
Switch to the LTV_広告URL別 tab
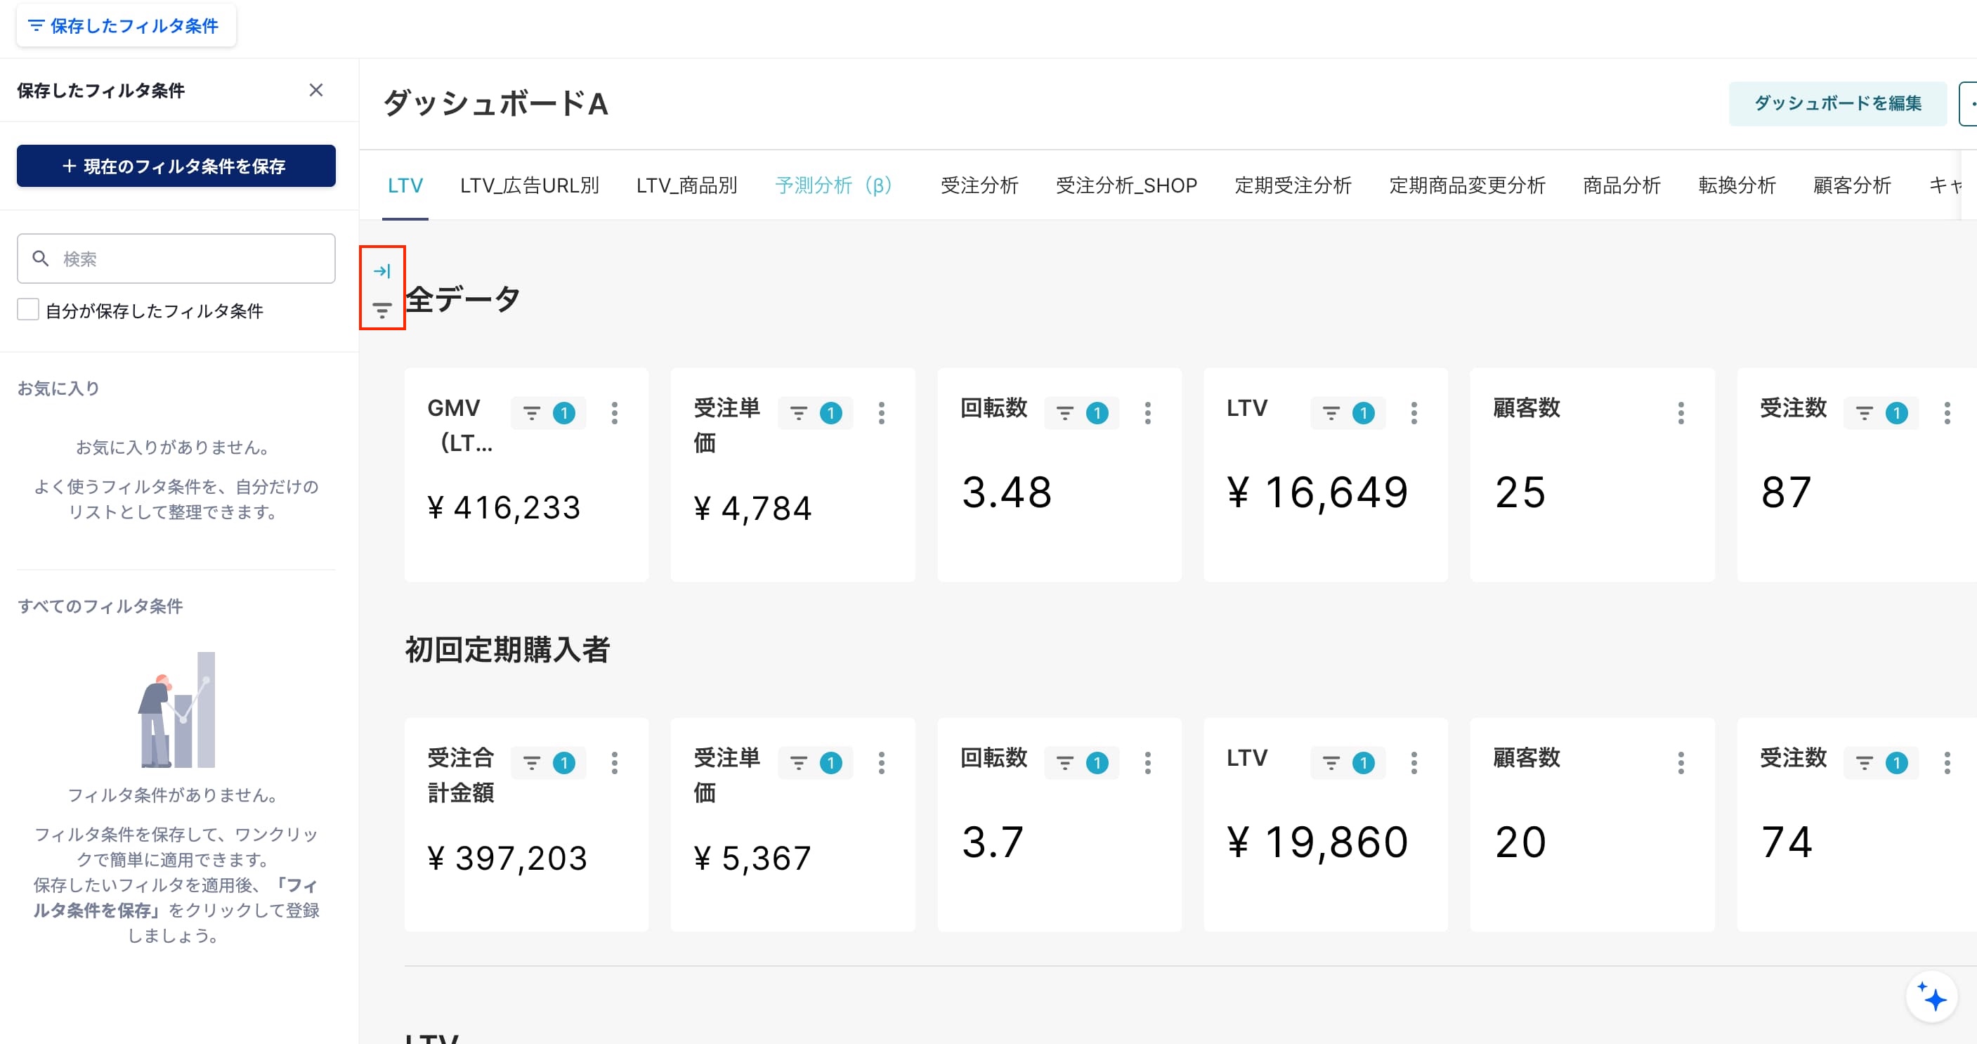(x=530, y=185)
